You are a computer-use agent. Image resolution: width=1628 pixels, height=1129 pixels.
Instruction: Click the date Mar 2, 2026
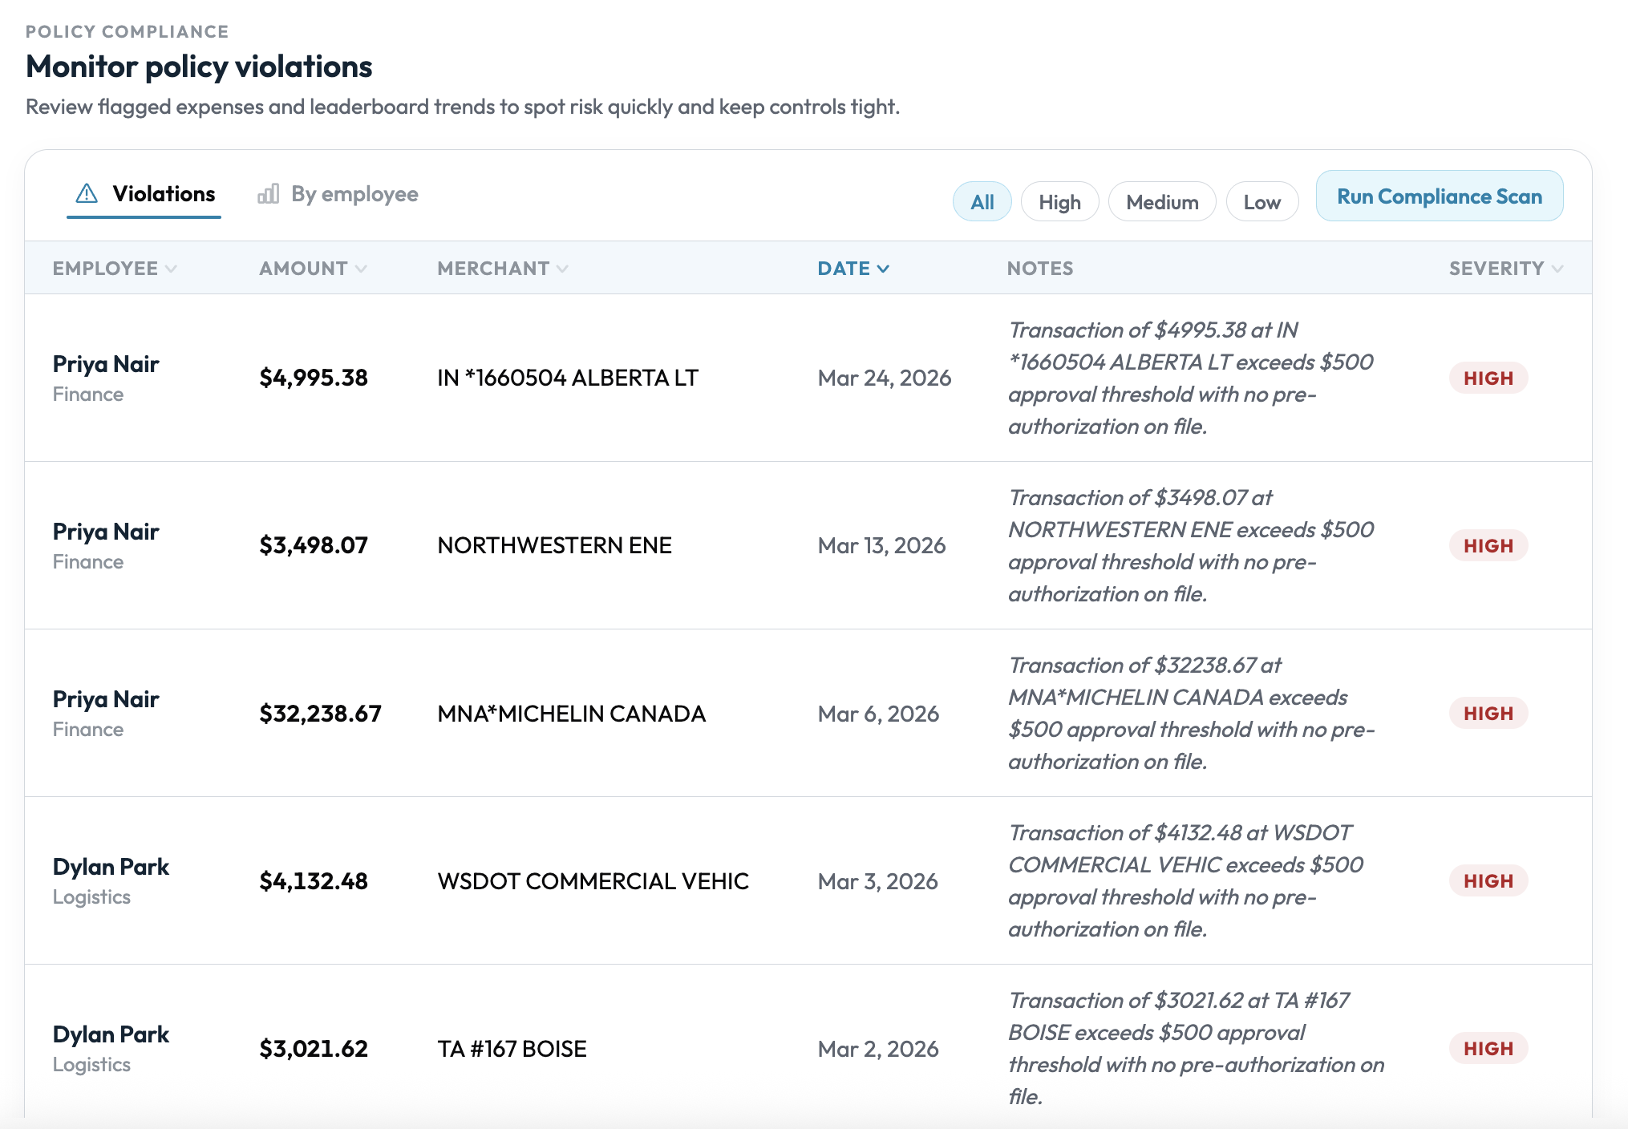pyautogui.click(x=878, y=1049)
